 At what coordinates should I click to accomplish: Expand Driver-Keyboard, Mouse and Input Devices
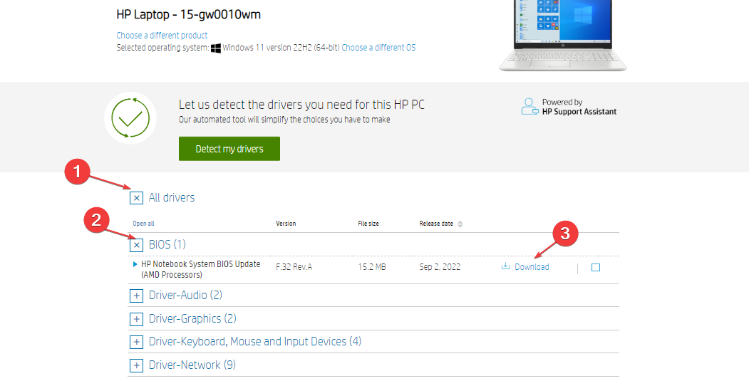click(x=136, y=342)
